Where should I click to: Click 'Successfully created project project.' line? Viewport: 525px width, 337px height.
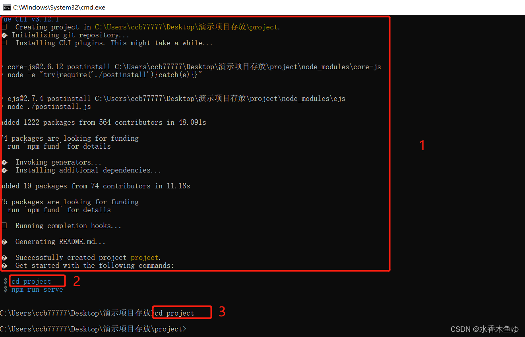pos(81,258)
